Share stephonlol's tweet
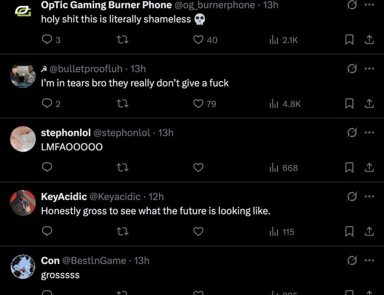 [369, 168]
